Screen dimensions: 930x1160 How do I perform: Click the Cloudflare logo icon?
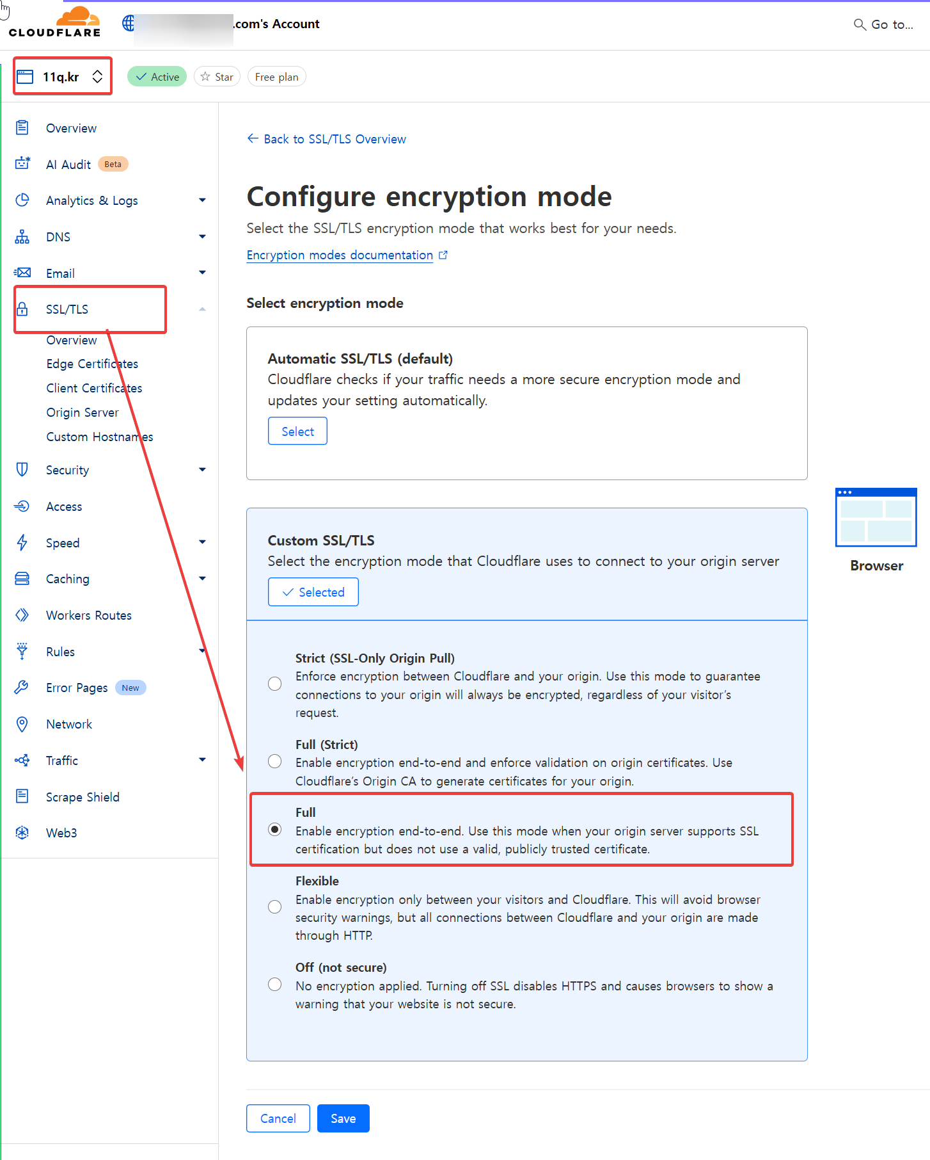click(54, 22)
